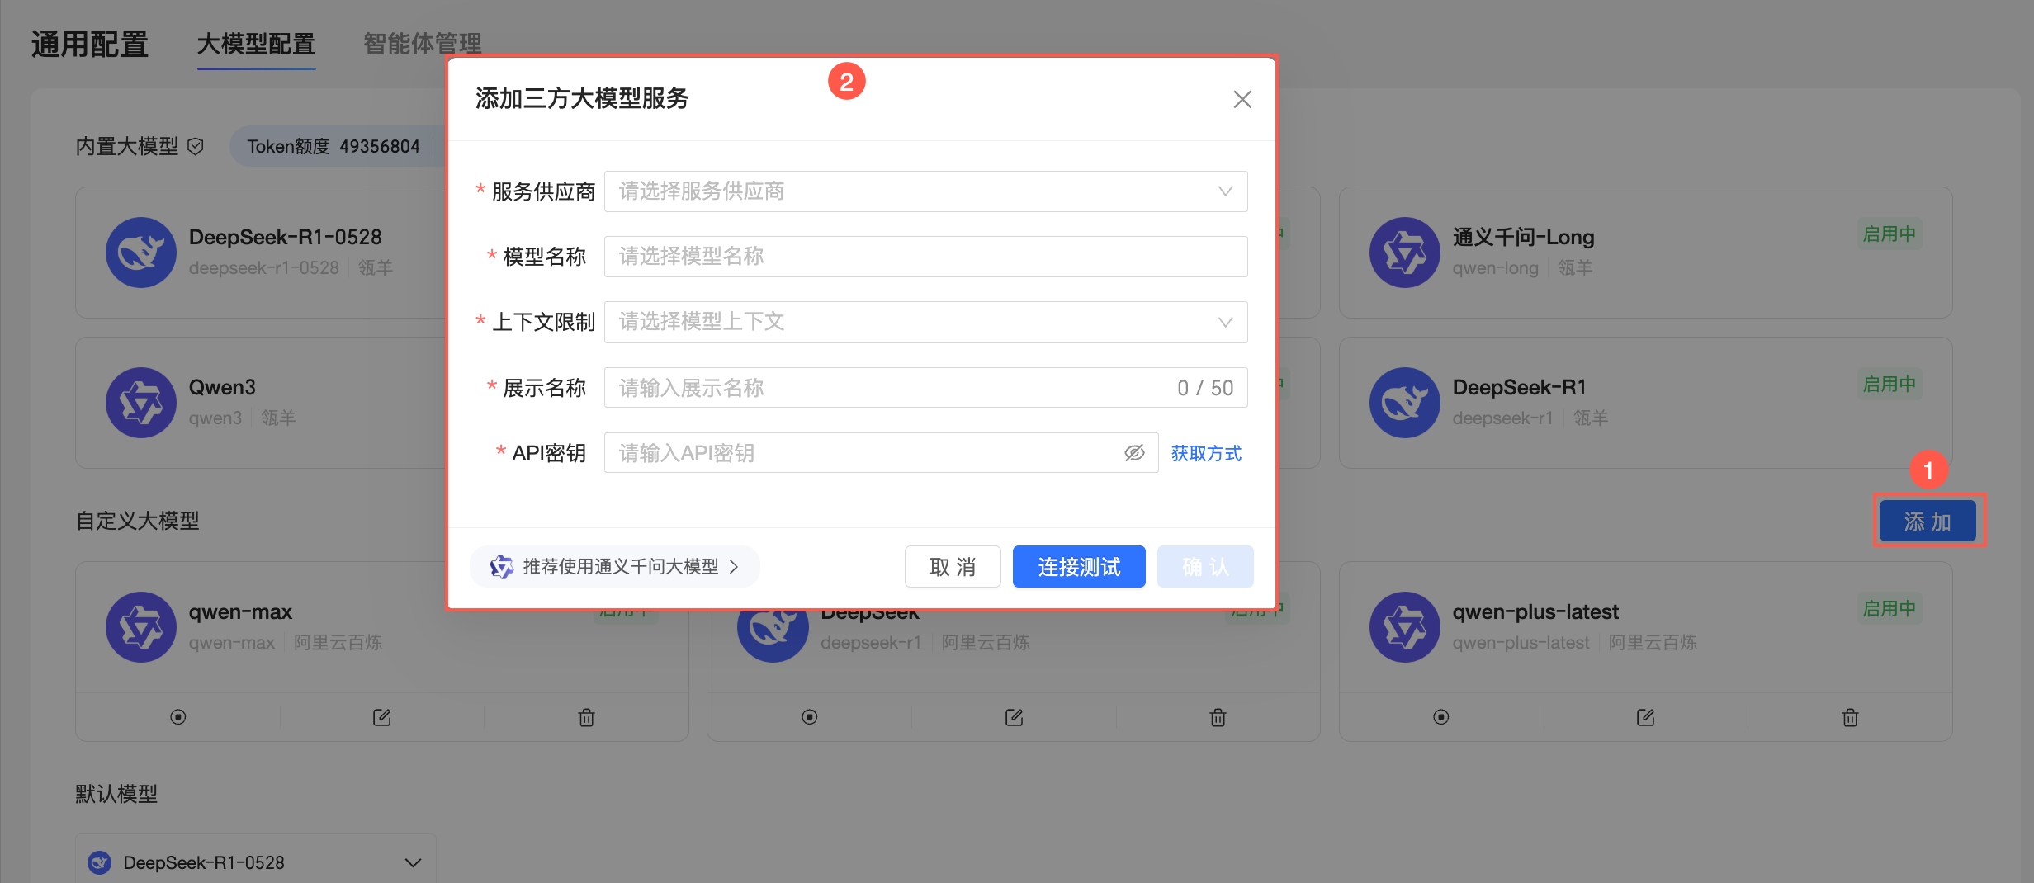
Task: Click the 启用中 status on built-in DeepSeek-R1
Action: point(1889,385)
